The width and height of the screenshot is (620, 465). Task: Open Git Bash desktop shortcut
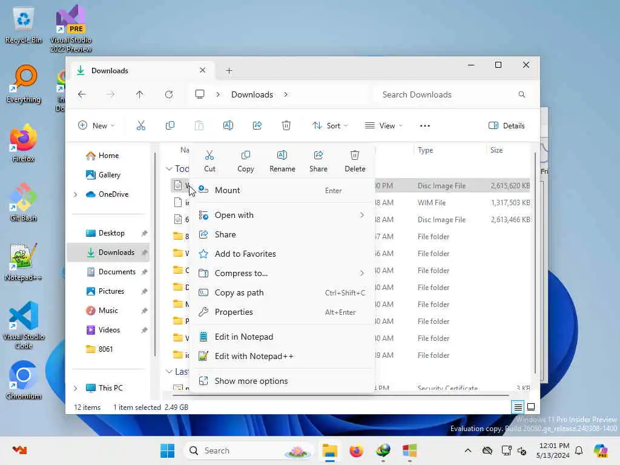tap(24, 202)
